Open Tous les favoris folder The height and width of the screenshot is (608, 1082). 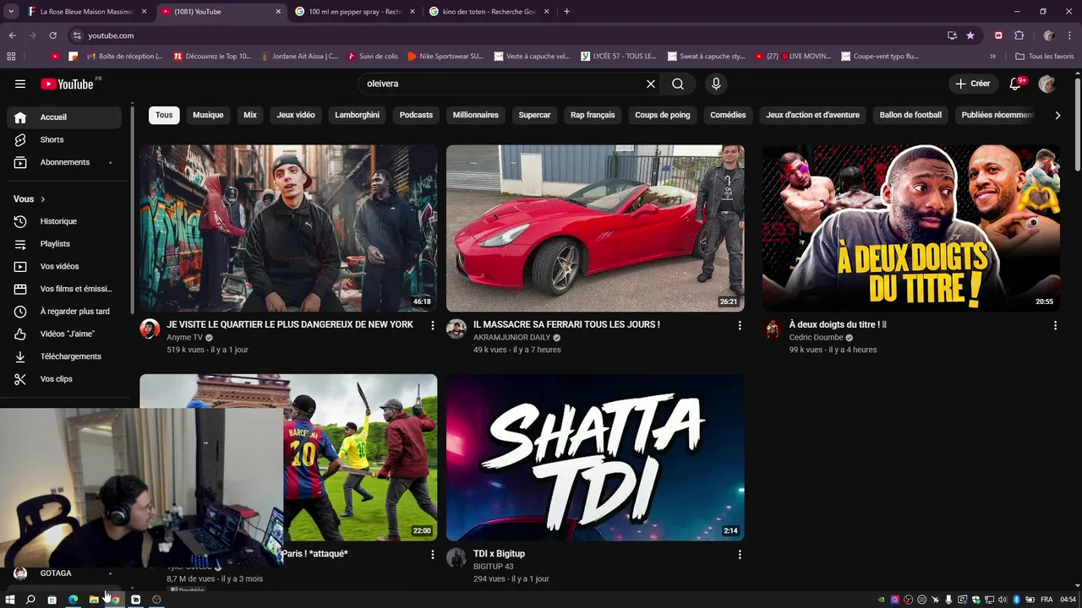[1045, 57]
